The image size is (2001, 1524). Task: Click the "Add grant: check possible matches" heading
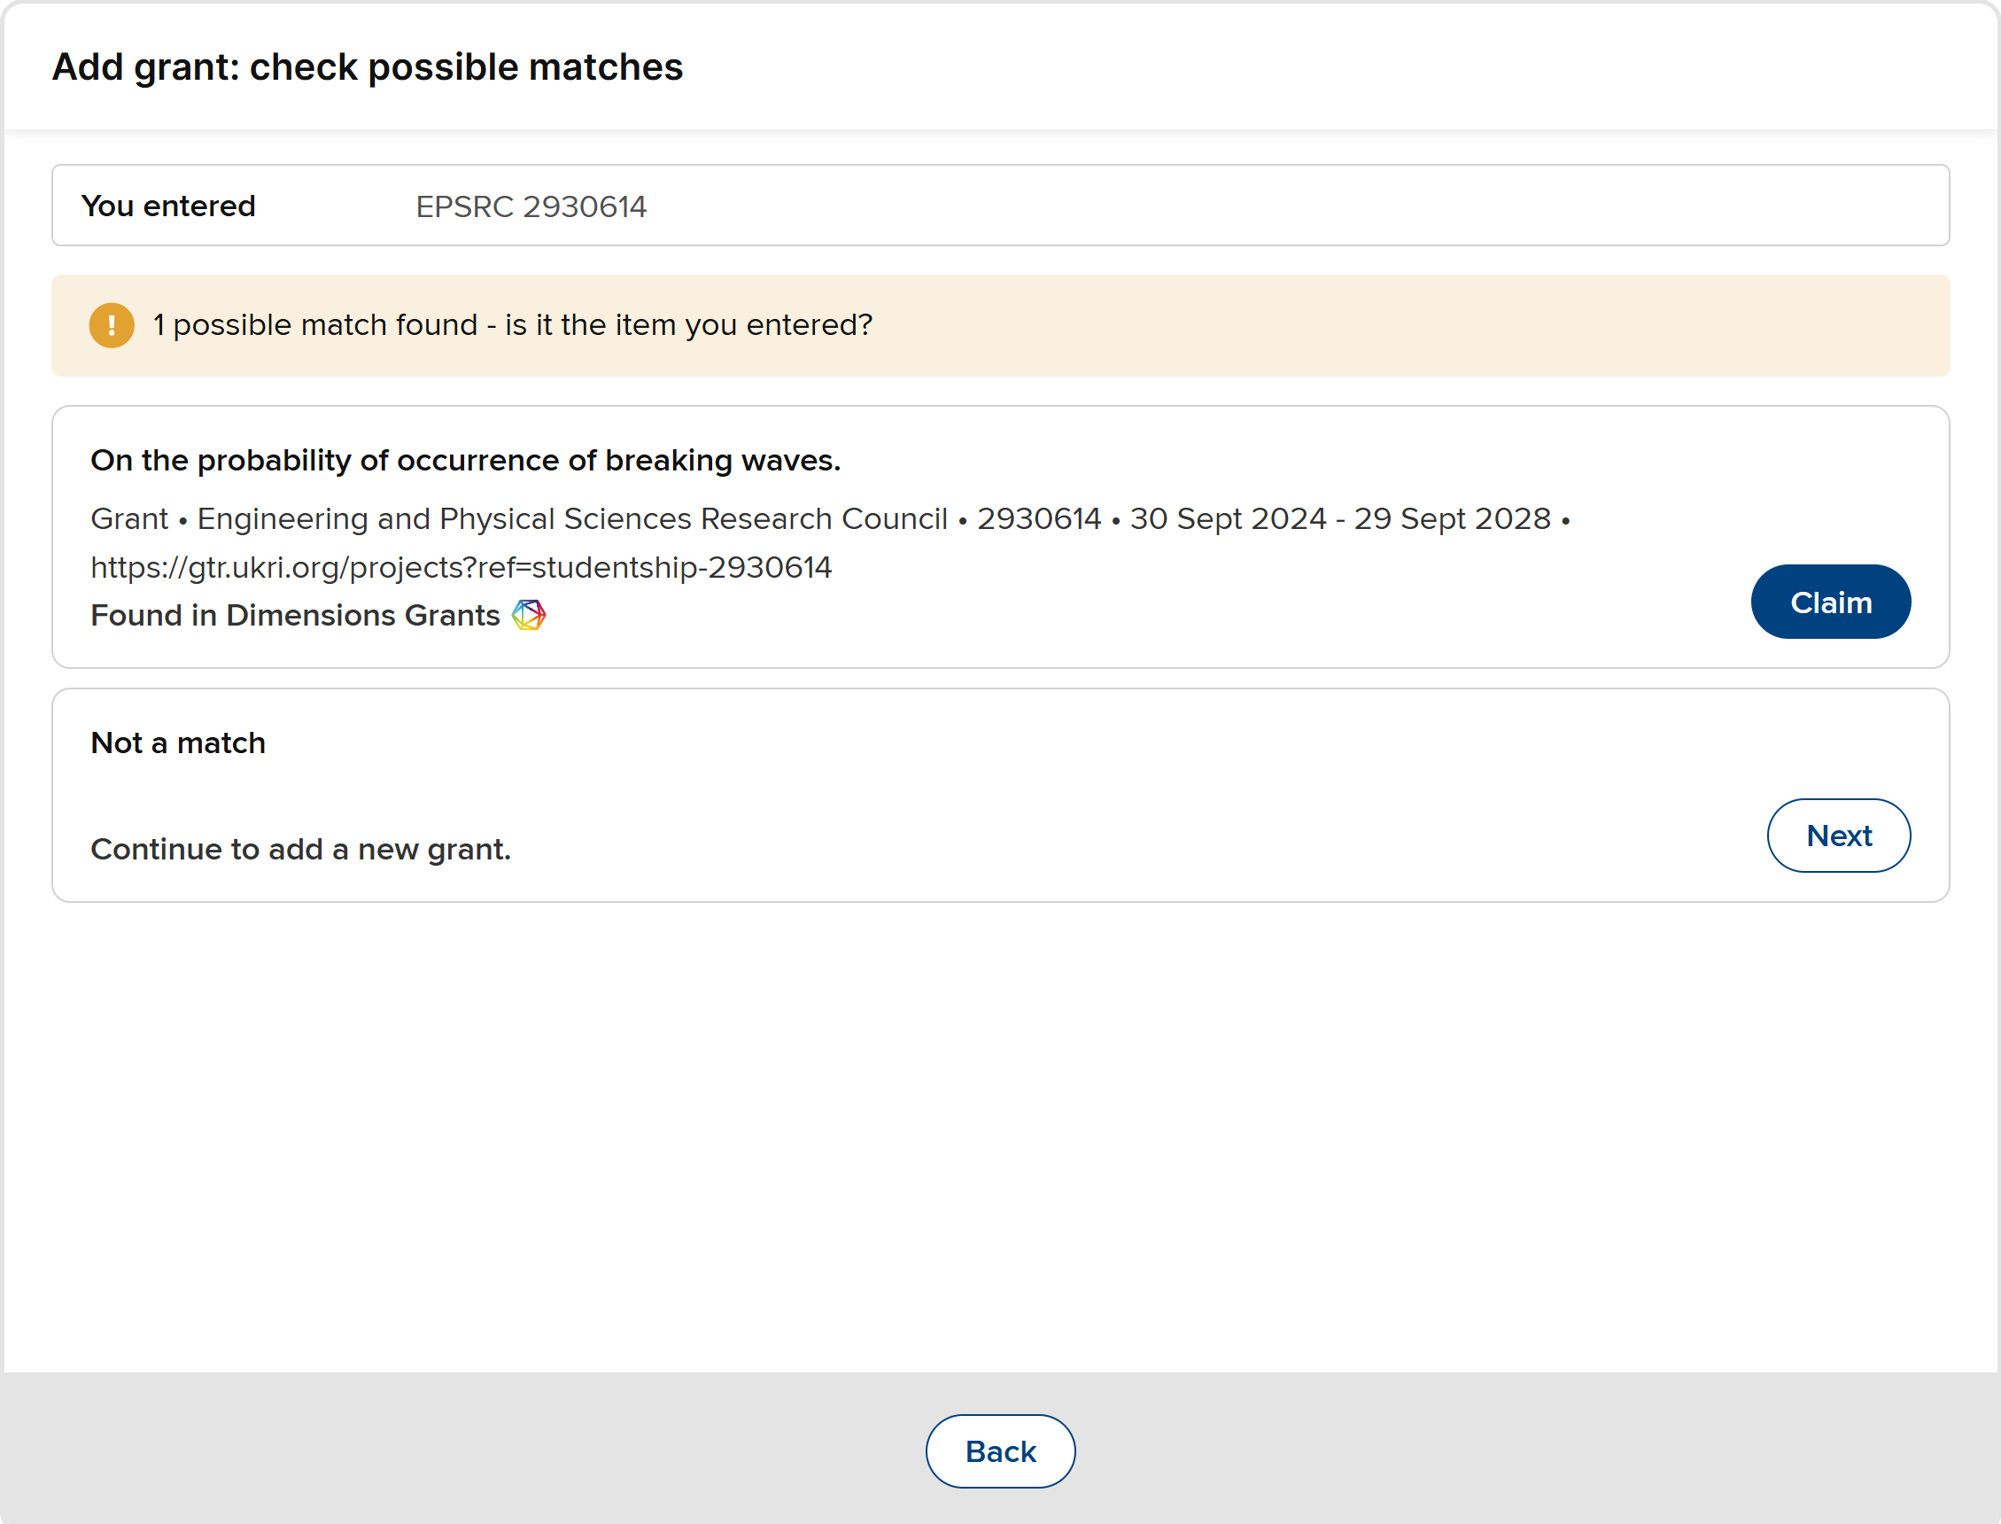click(x=368, y=67)
